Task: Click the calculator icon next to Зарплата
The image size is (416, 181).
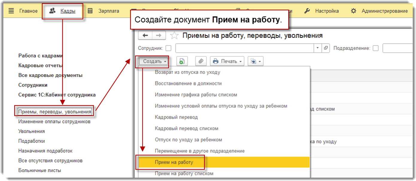Action: (89, 11)
